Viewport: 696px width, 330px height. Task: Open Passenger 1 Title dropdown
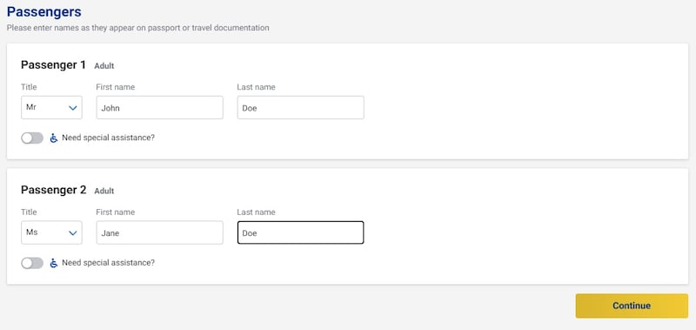tap(51, 107)
